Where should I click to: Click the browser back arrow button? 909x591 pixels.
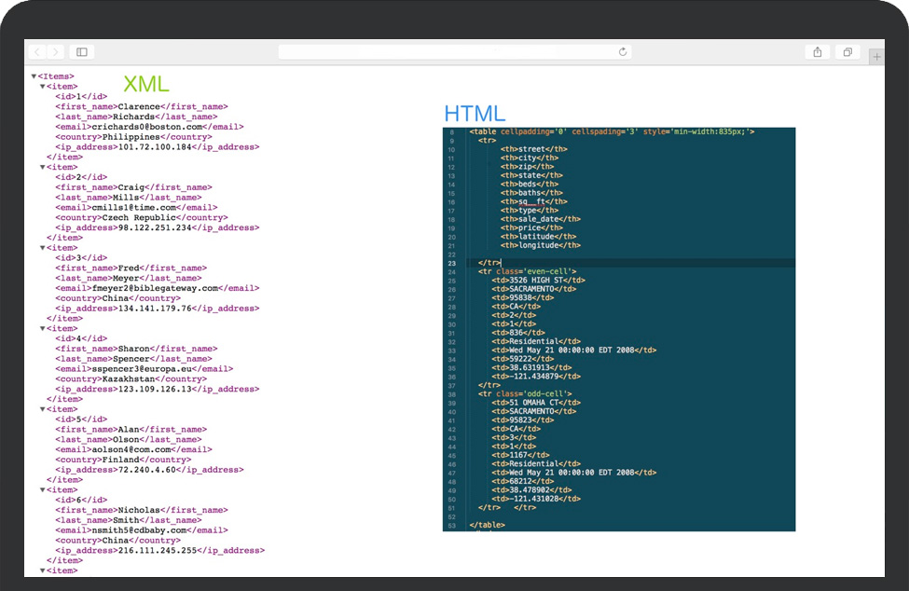(37, 52)
